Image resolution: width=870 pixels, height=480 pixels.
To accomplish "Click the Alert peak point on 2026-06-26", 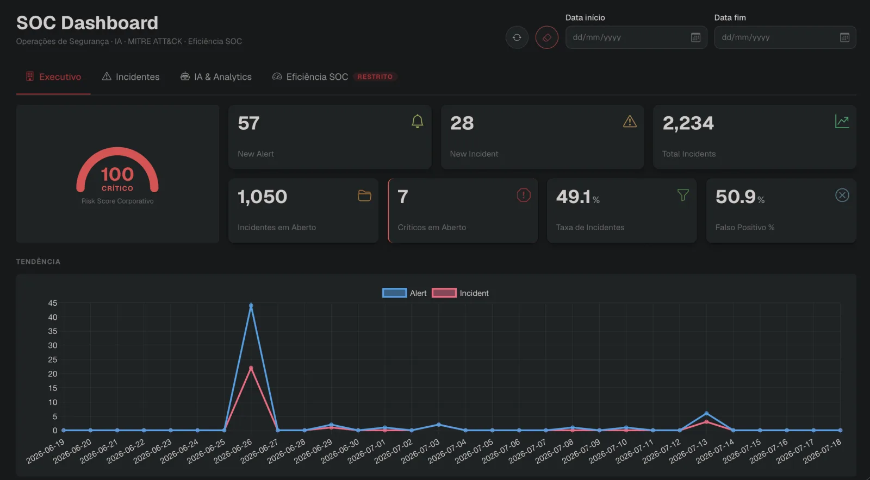I will pyautogui.click(x=251, y=305).
